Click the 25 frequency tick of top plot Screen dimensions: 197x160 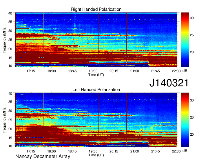tap(10, 40)
